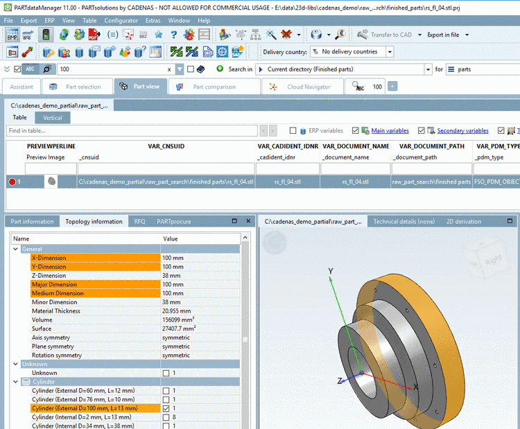Switch to the Part comparison tab
The width and height of the screenshot is (520, 429).
point(214,87)
